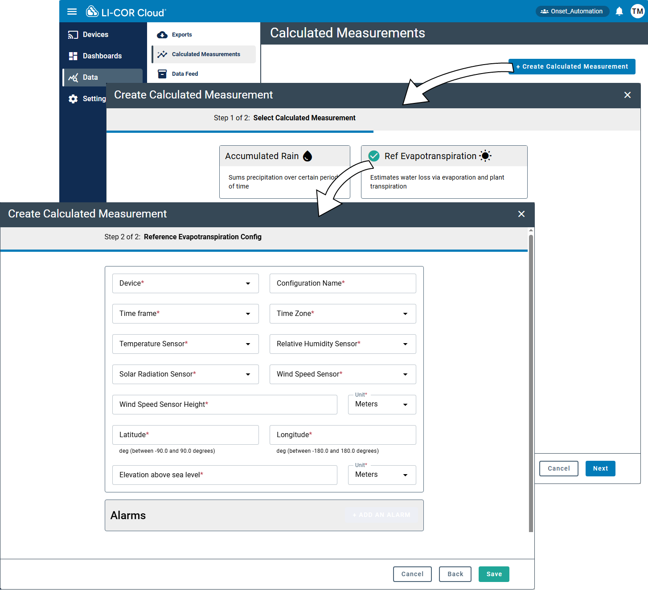Click the sun icon on Ref Evapotranspiration

tap(485, 156)
